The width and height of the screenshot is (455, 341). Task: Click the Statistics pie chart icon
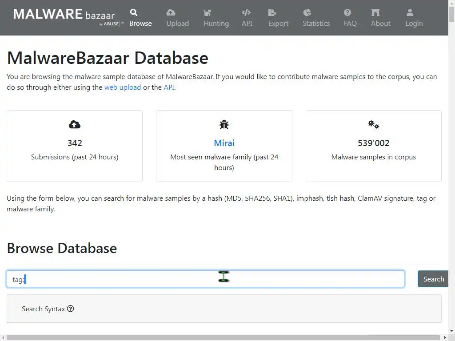pyautogui.click(x=307, y=12)
